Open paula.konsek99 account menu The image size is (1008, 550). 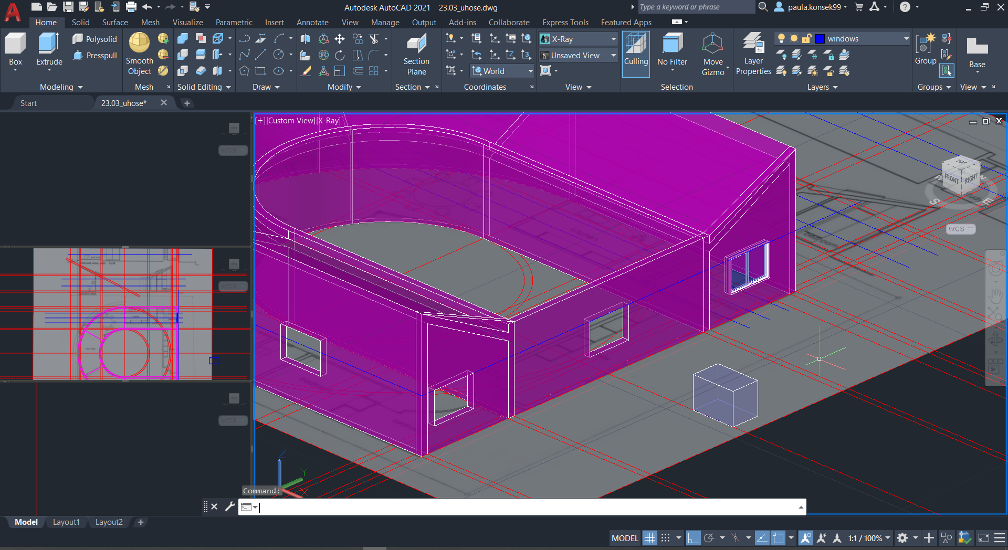811,7
